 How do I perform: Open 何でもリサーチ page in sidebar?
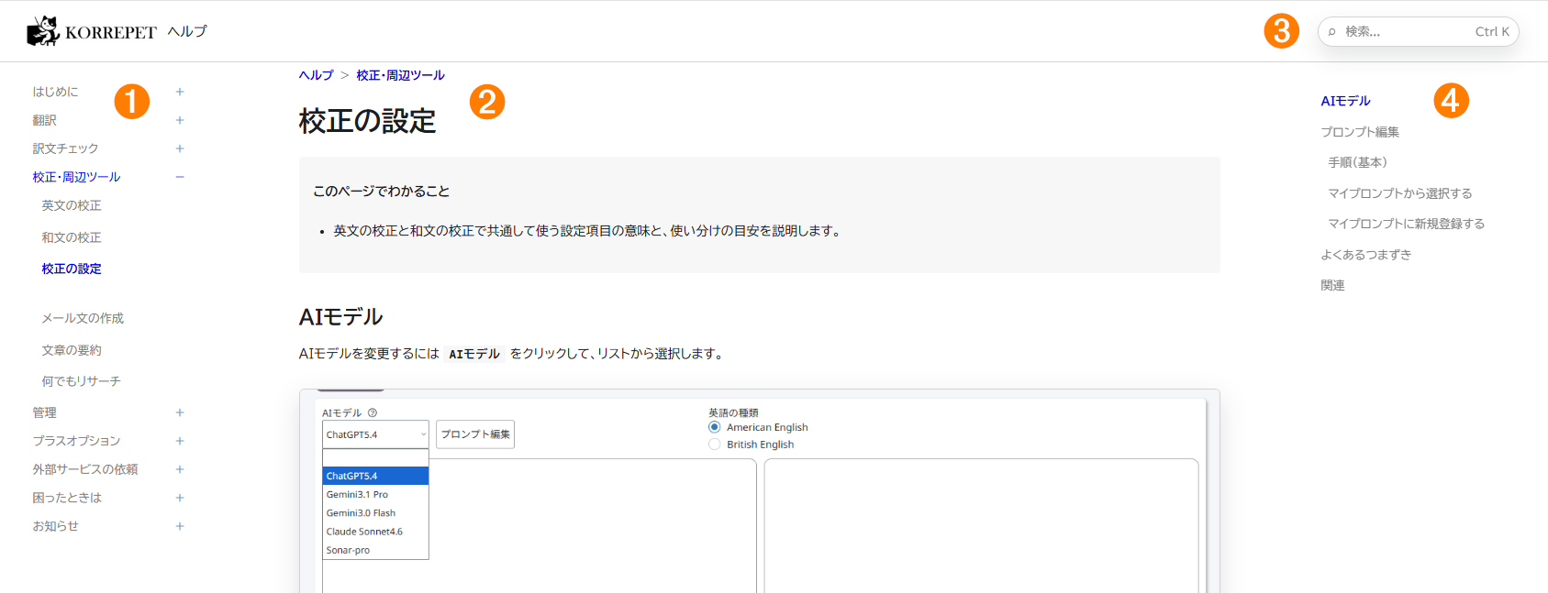(81, 381)
